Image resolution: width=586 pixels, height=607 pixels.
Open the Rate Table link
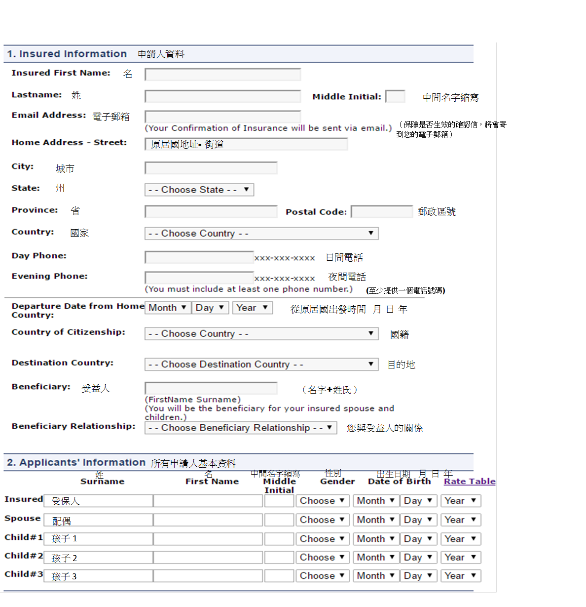(x=470, y=482)
